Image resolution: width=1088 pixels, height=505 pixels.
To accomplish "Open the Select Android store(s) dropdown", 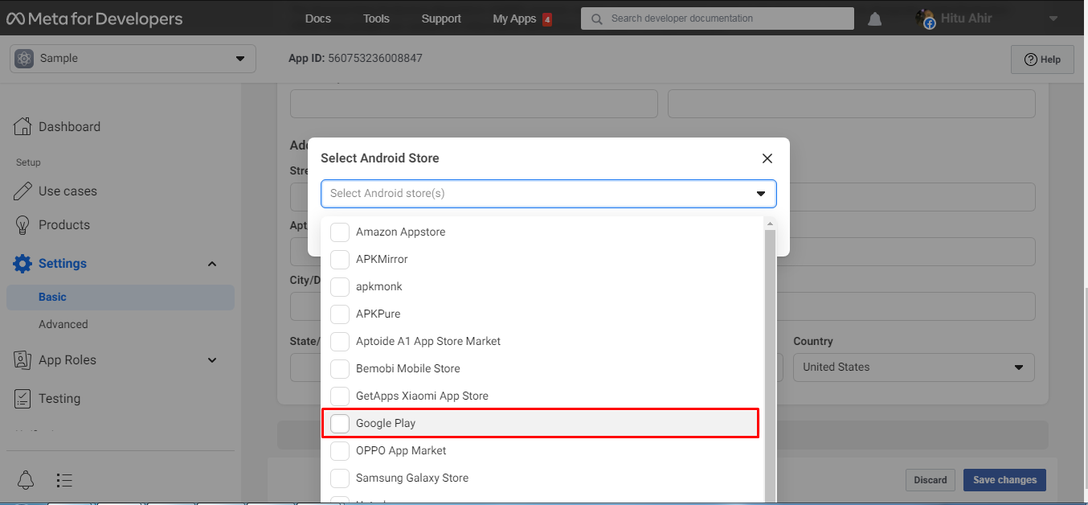I will click(548, 194).
